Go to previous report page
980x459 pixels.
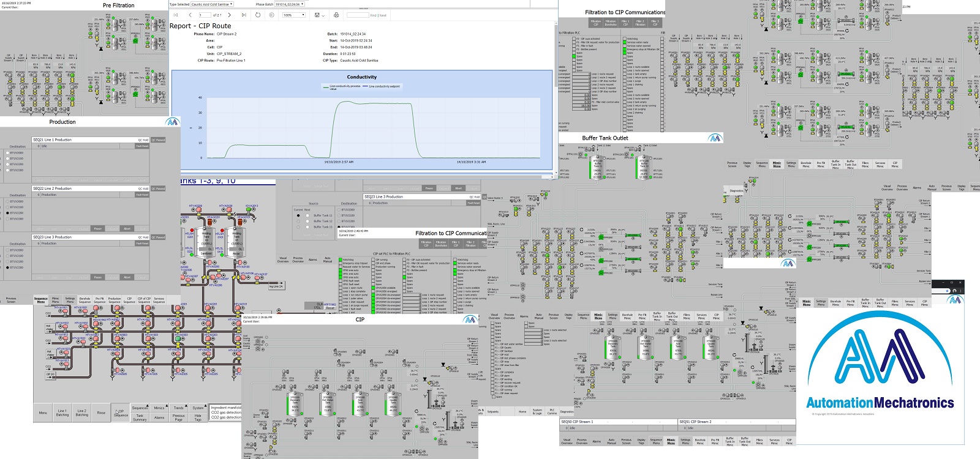pyautogui.click(x=190, y=15)
